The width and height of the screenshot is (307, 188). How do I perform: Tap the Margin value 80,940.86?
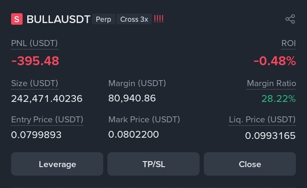click(x=132, y=98)
